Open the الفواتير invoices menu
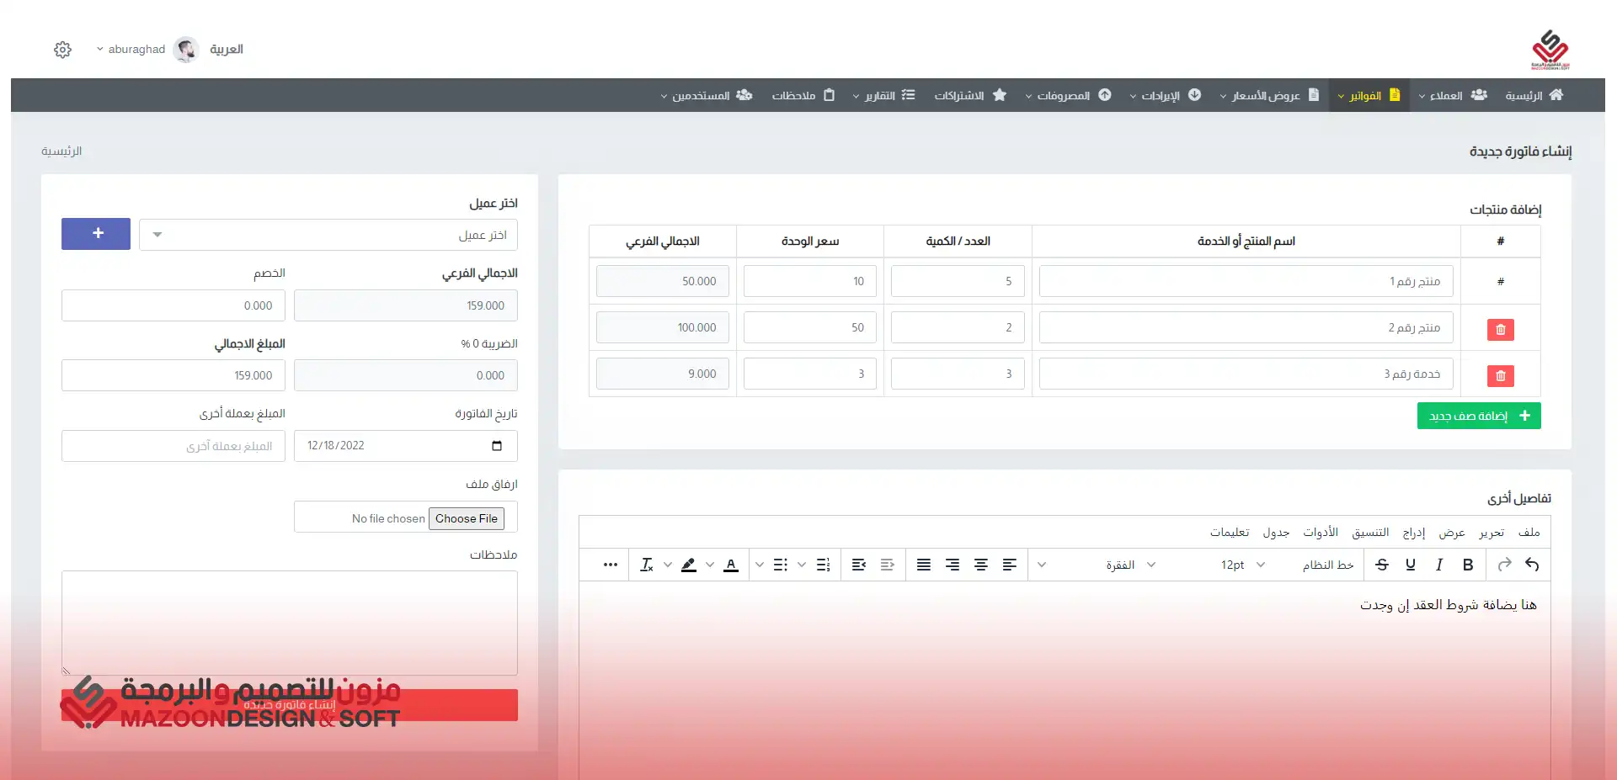 (x=1369, y=95)
